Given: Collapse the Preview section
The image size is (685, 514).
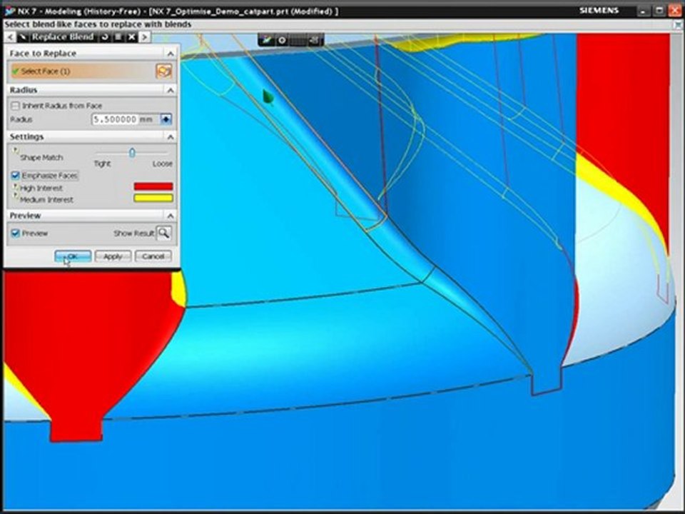Looking at the screenshot, I should (171, 216).
